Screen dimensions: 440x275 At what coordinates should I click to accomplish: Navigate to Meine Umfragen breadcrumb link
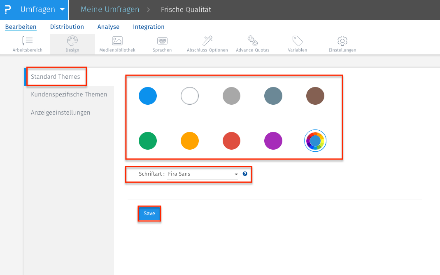[109, 9]
